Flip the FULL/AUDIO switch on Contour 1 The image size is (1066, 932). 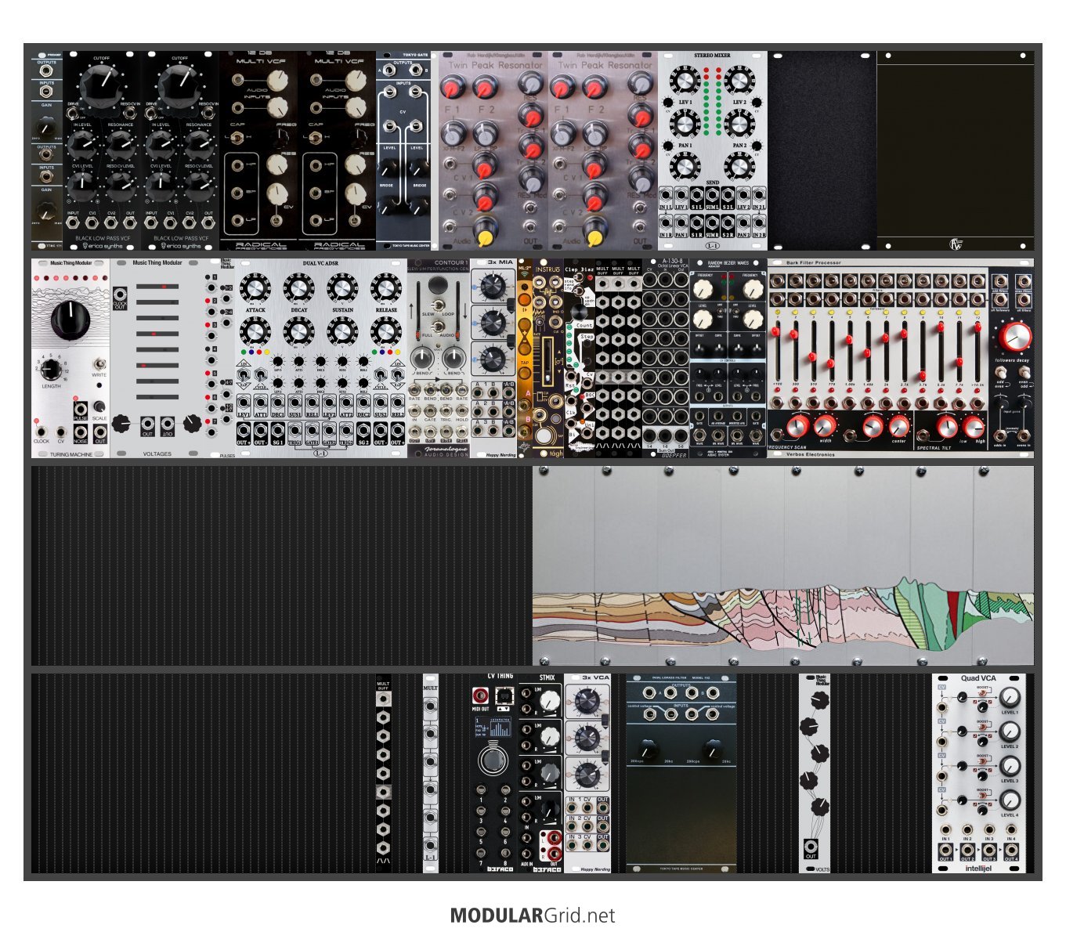pos(439,327)
